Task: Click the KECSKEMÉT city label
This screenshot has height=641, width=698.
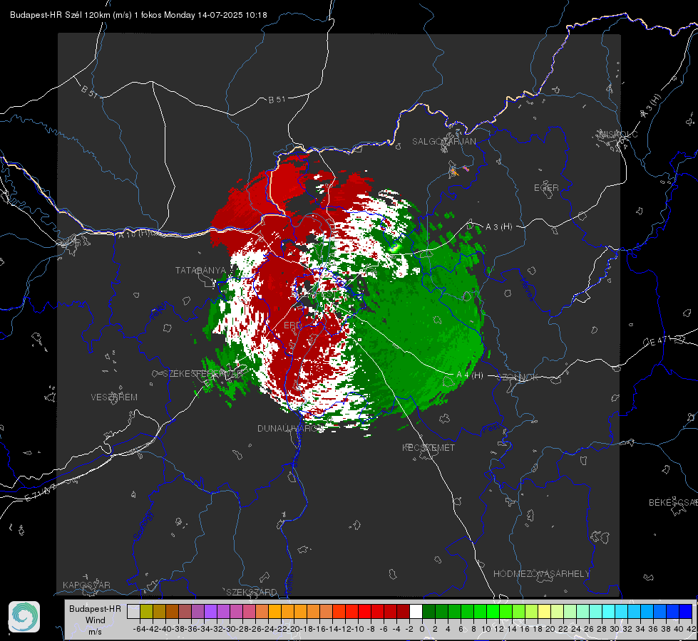Action: [x=428, y=448]
